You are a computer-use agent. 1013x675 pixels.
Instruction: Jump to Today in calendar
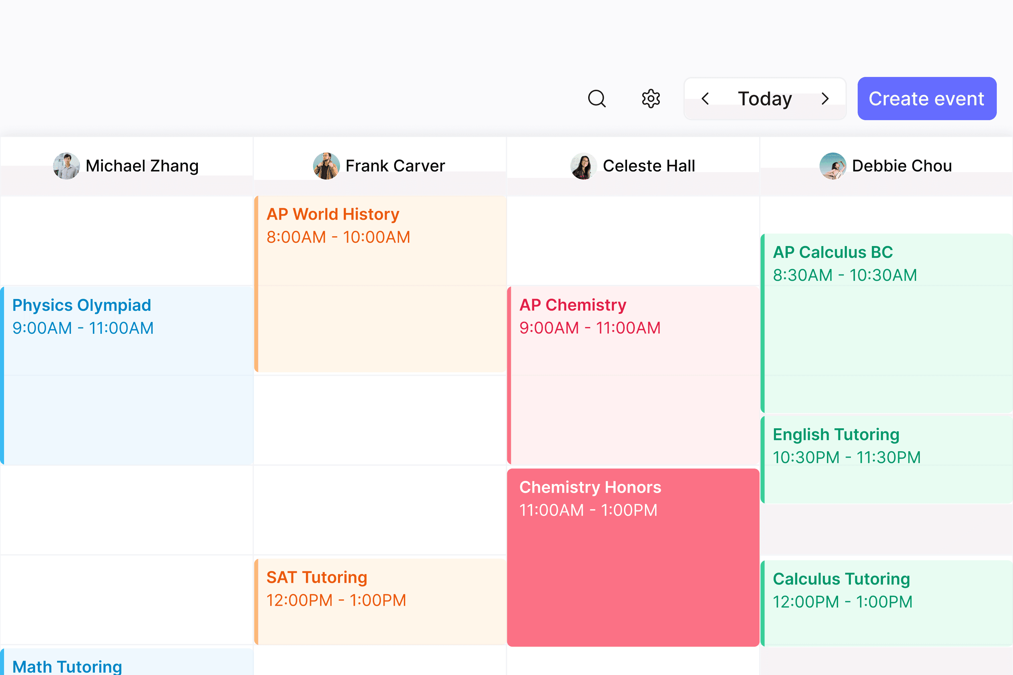click(764, 99)
